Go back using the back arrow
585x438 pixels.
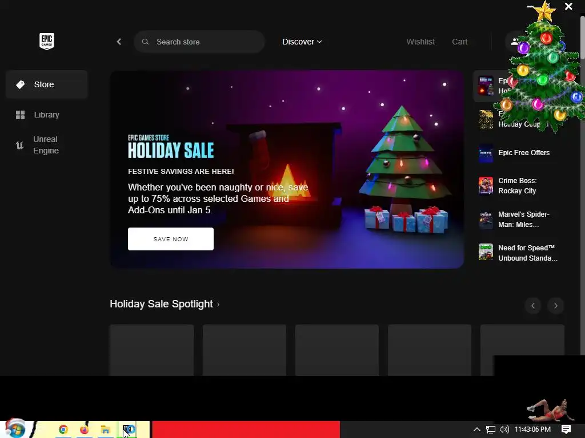119,42
